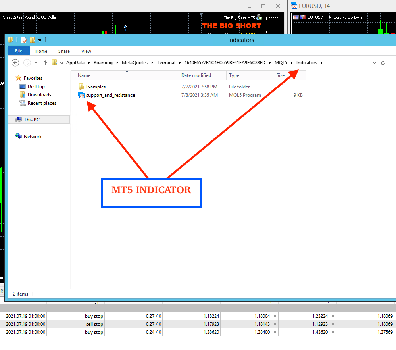396x350 pixels.
Task: Click the EURUSD chart second header icon
Action: tap(303, 17)
